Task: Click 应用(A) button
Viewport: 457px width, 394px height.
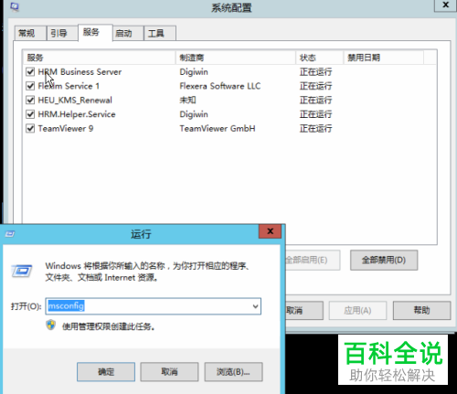Action: tap(357, 311)
